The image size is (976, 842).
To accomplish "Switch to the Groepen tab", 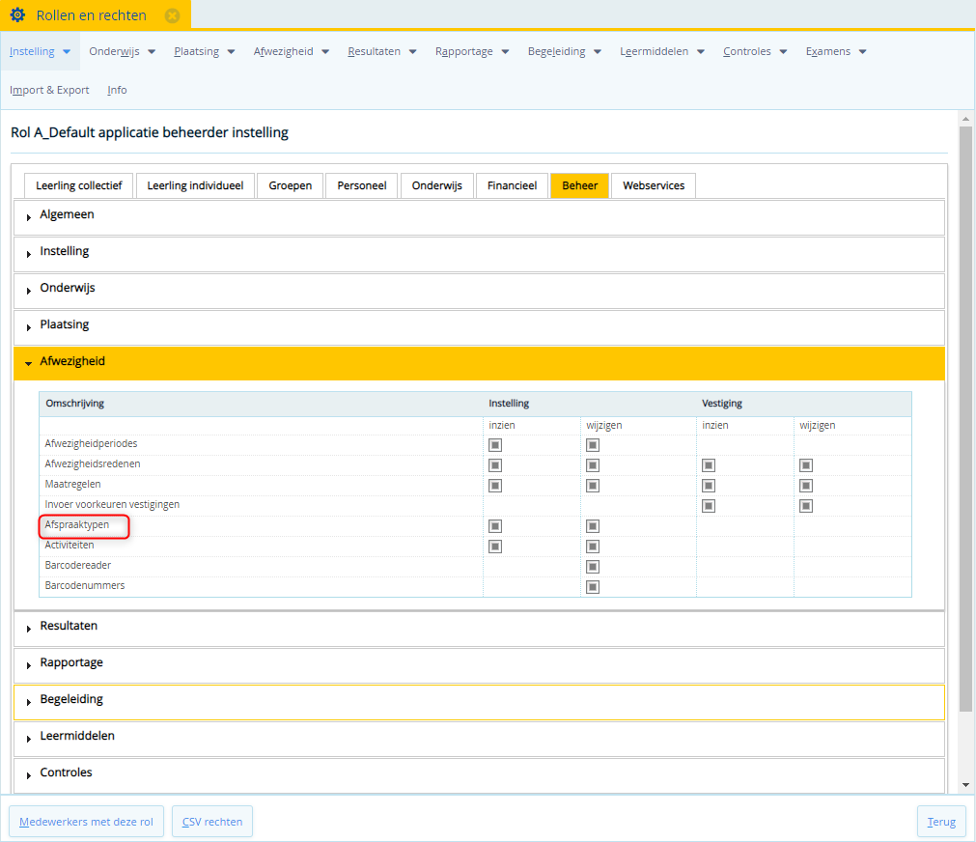I will click(290, 185).
